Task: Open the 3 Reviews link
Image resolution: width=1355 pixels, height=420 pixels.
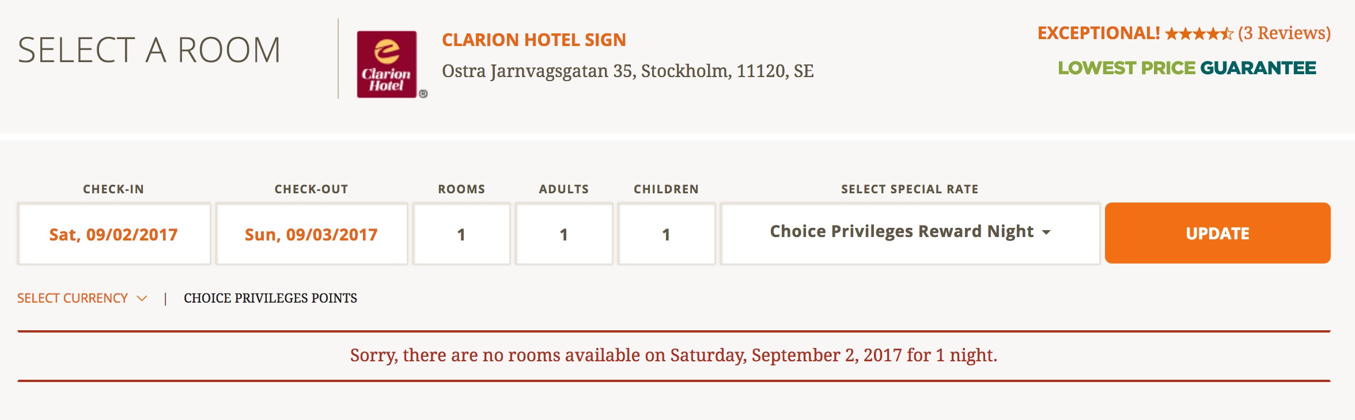Action: click(1284, 33)
